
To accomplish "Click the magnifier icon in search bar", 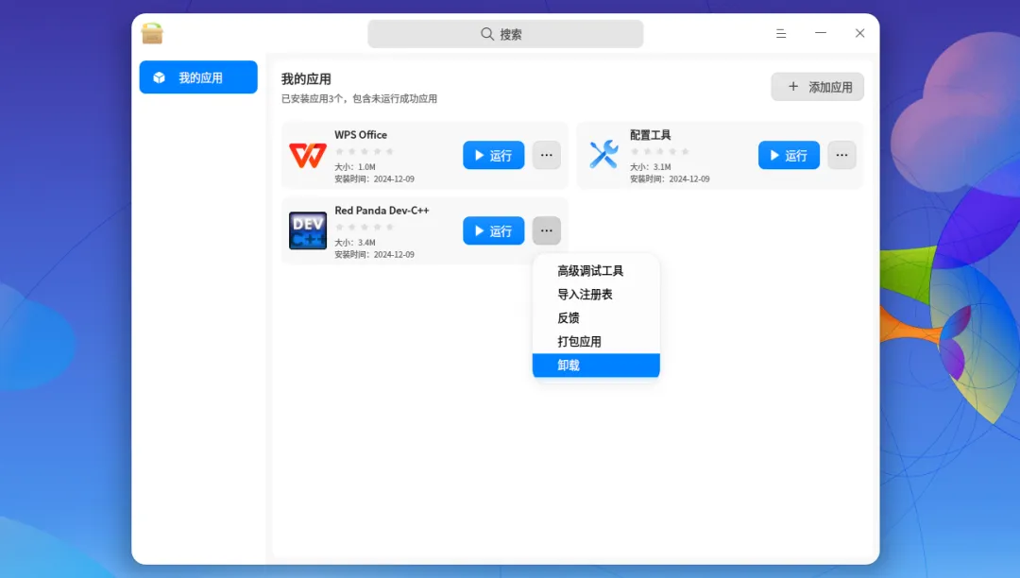I will [x=487, y=34].
